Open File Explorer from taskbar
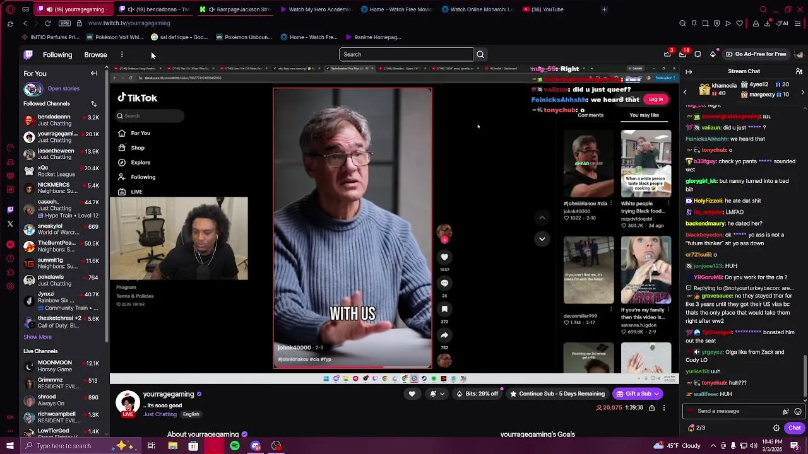Image resolution: width=808 pixels, height=454 pixels. click(172, 446)
